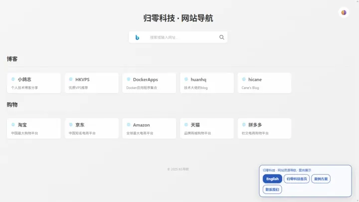Screen dimensions: 359x202
Task: Click description 个人技术博客分享
Action: point(24,88)
